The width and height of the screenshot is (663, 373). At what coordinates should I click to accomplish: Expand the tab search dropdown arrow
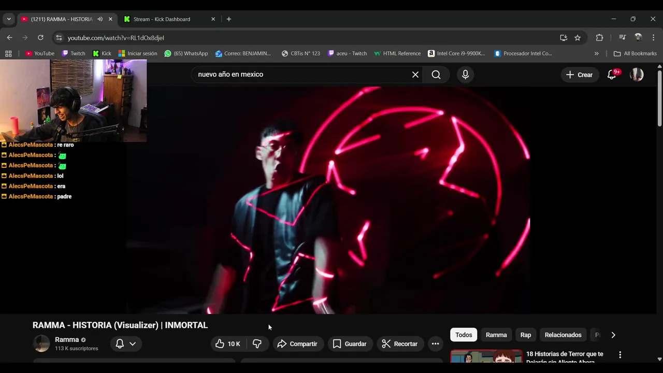click(x=8, y=19)
